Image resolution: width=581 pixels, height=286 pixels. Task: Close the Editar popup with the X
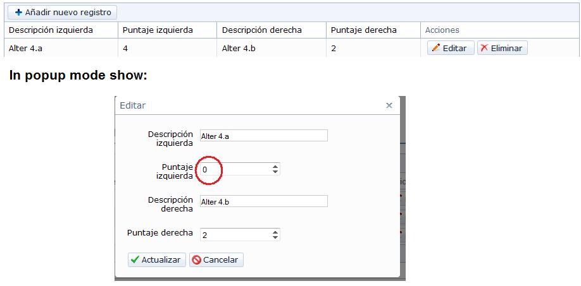[x=389, y=105]
